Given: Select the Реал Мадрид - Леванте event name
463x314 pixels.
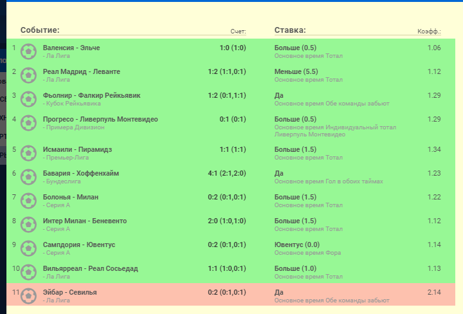Looking at the screenshot, I should (82, 72).
